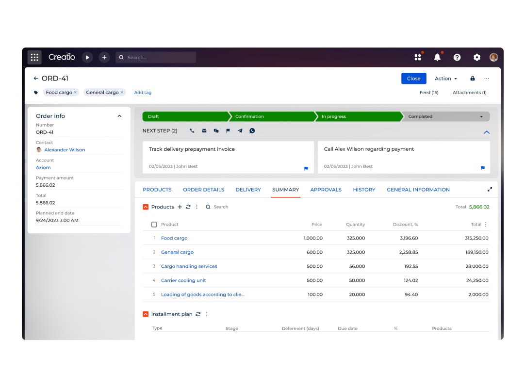The width and height of the screenshot is (525, 388).
Task: Open the Alexander Wilson contact link
Action: pyautogui.click(x=65, y=150)
